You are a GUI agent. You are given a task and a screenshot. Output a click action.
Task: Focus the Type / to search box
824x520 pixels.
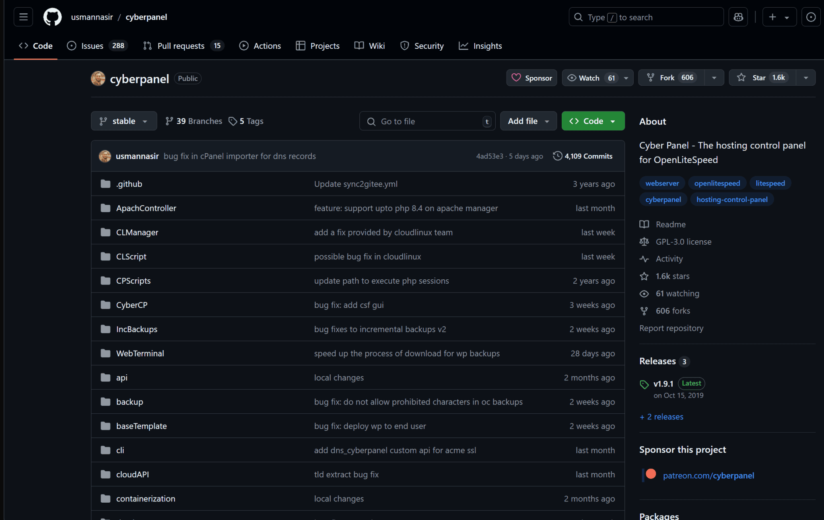point(646,17)
